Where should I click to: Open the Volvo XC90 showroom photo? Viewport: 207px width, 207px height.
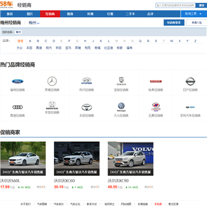[x=131, y=159]
